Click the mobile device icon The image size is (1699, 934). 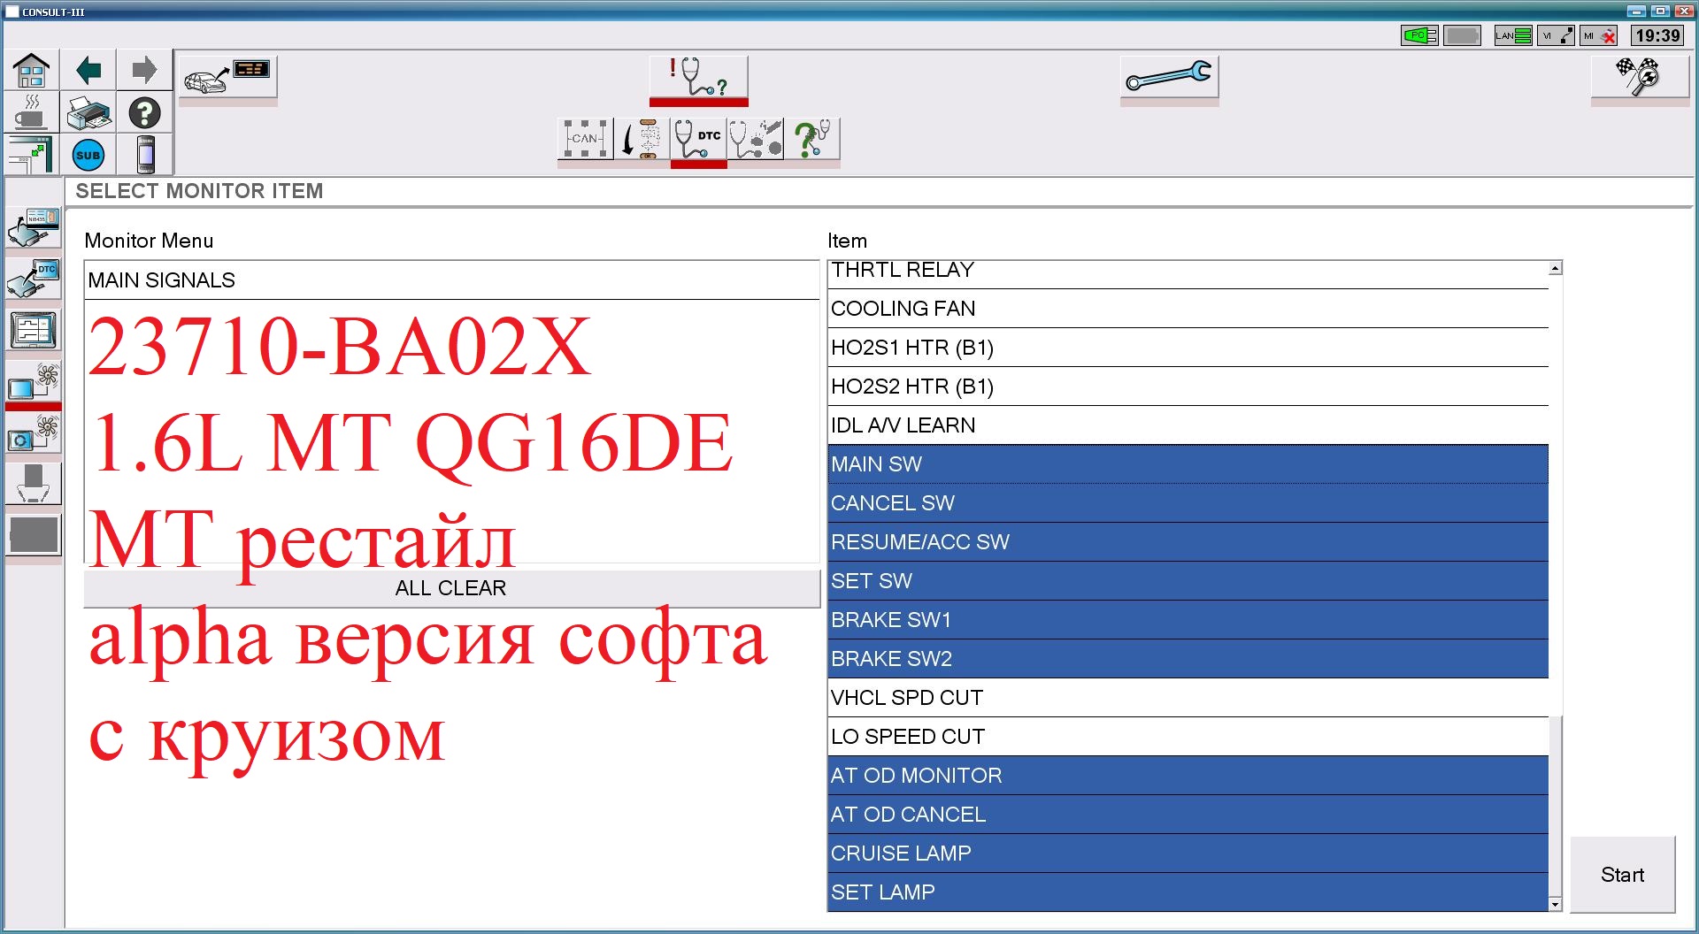pos(146,156)
